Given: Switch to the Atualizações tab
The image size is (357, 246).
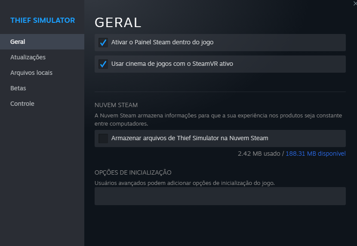Looking at the screenshot, I should [28, 57].
